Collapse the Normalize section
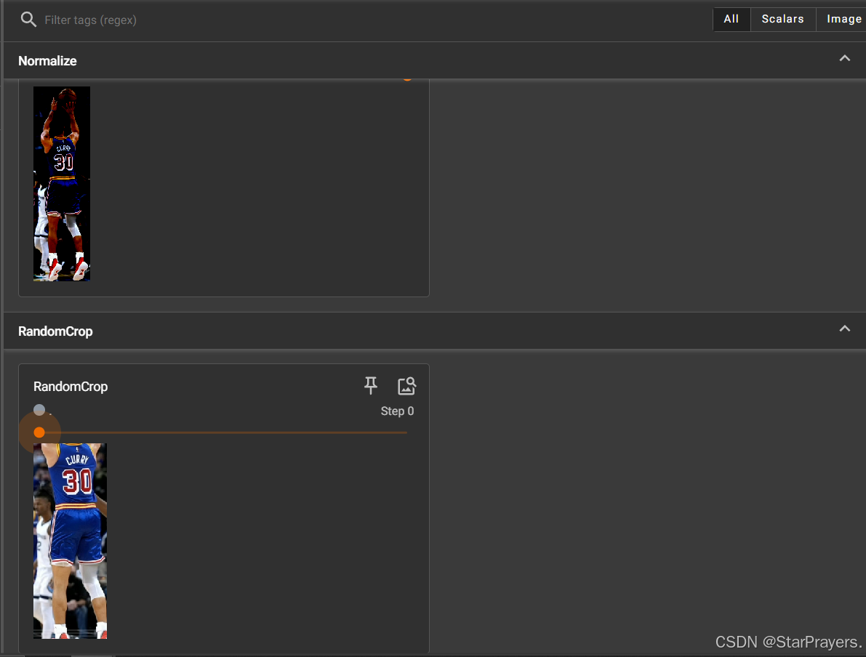866x657 pixels. tap(844, 58)
